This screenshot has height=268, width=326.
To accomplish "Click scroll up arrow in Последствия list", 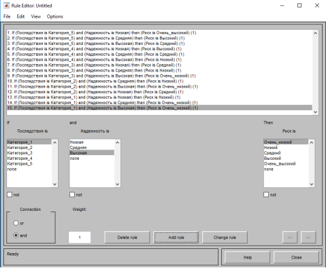I will click(x=54, y=142).
